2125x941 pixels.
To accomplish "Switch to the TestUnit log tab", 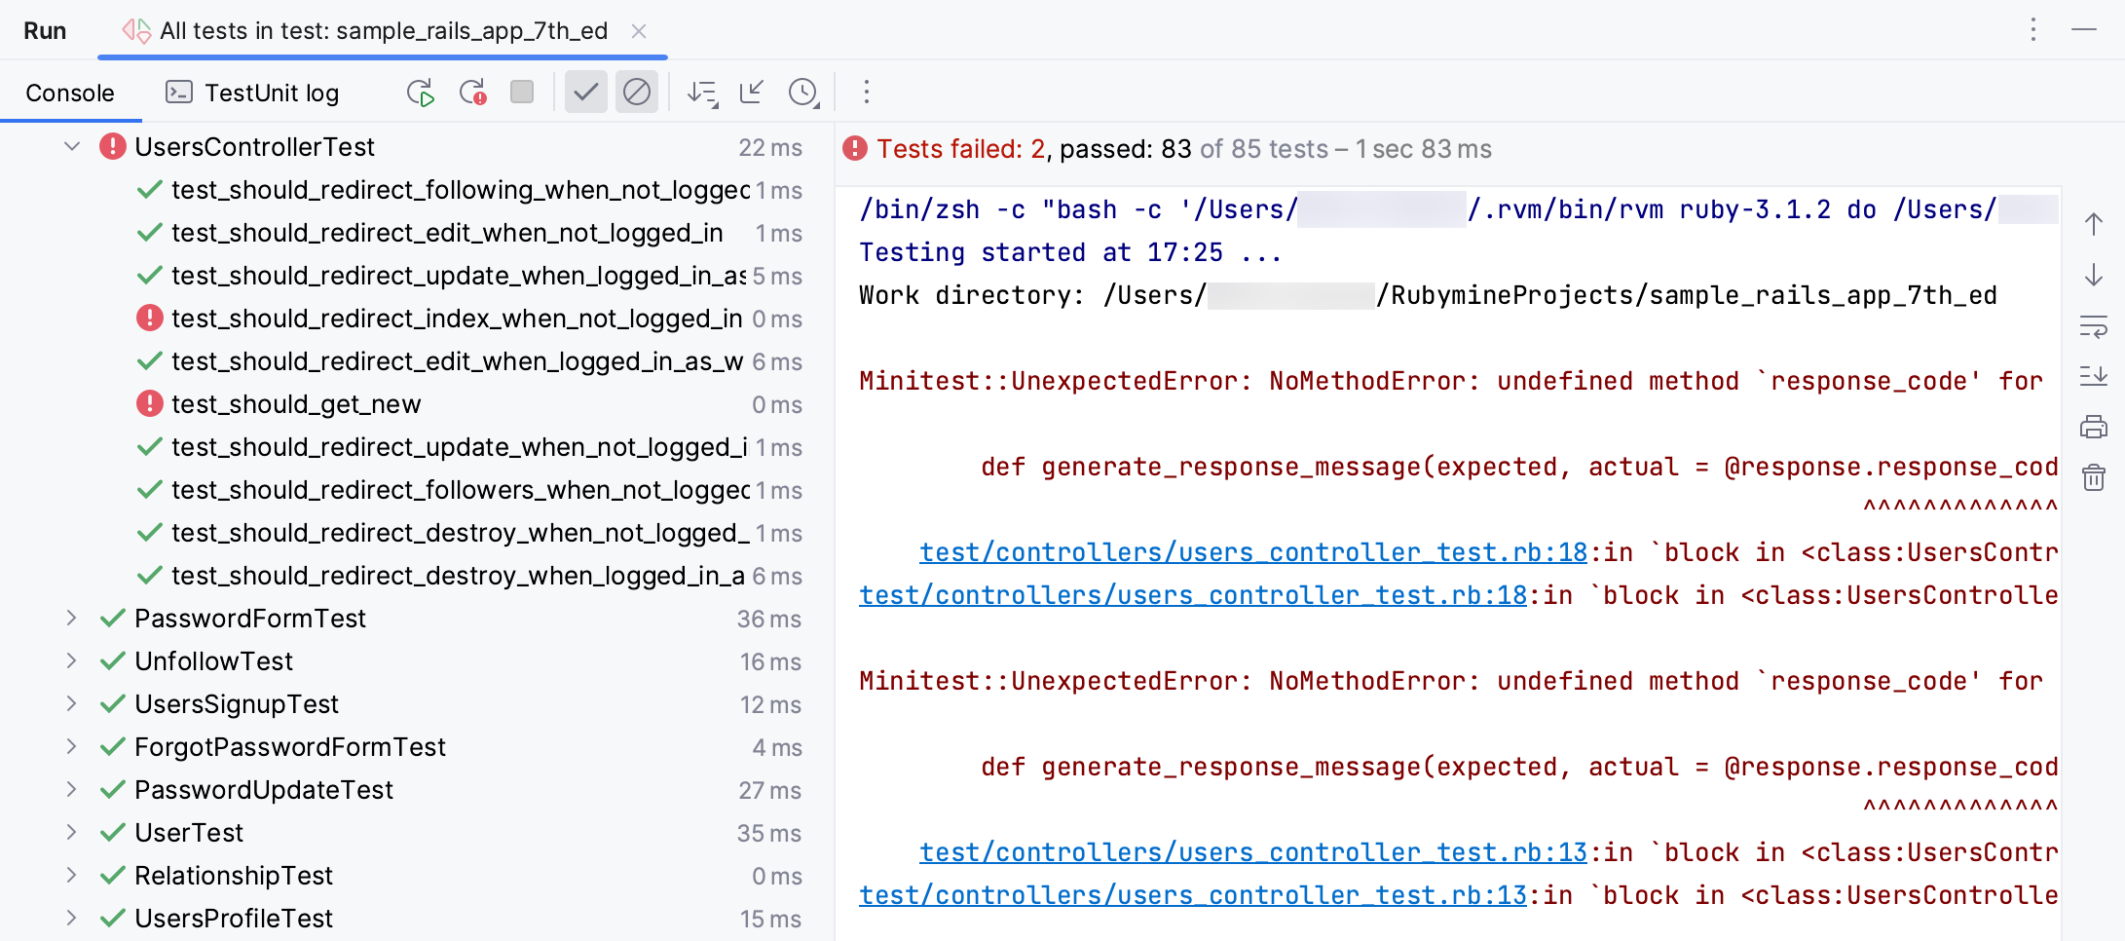I will point(252,93).
